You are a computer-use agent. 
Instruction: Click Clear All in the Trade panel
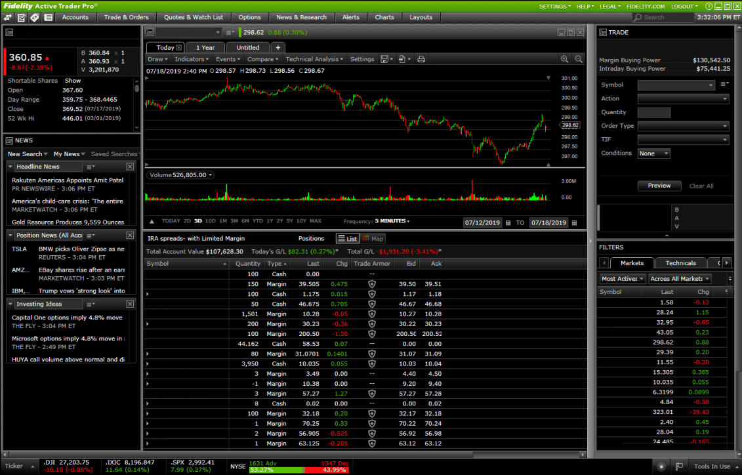(701, 186)
